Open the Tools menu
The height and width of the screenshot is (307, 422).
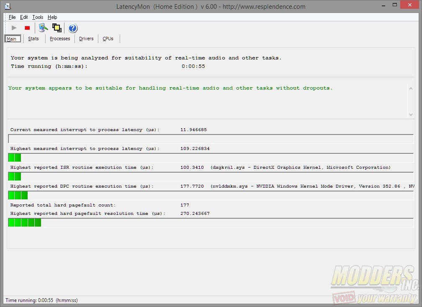point(38,17)
